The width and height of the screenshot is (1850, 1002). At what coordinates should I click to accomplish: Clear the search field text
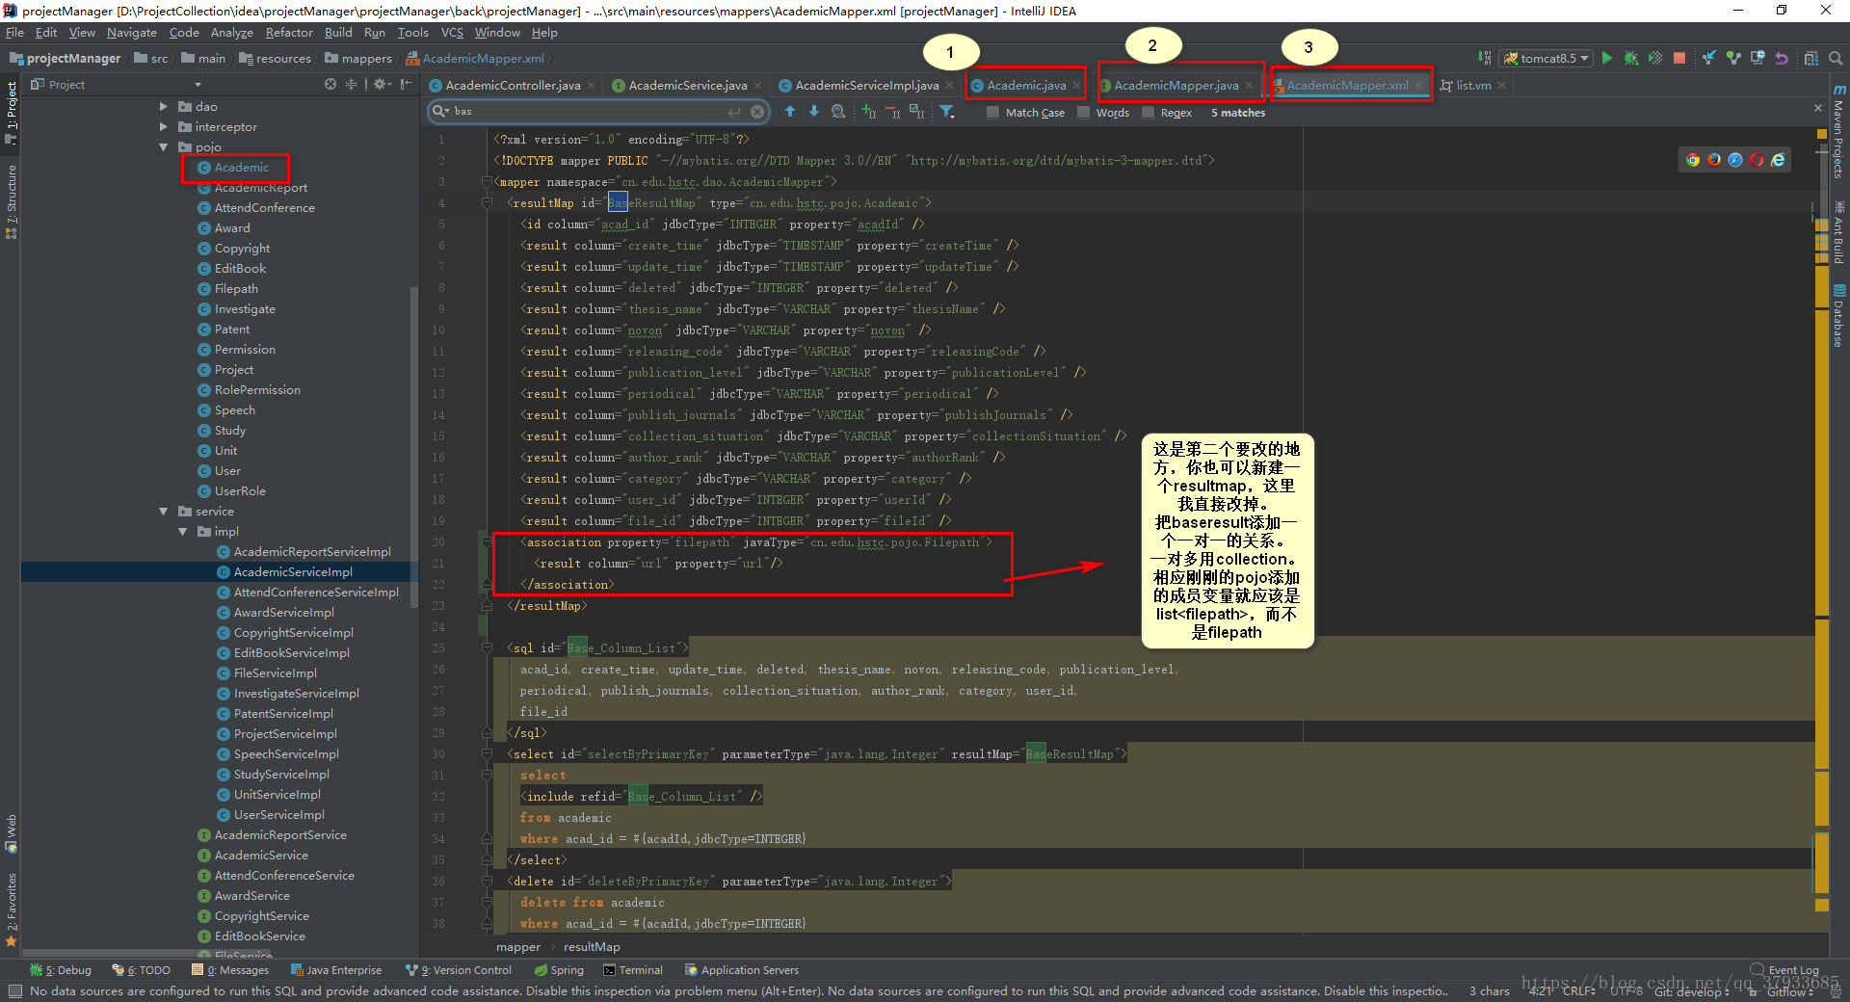757,112
